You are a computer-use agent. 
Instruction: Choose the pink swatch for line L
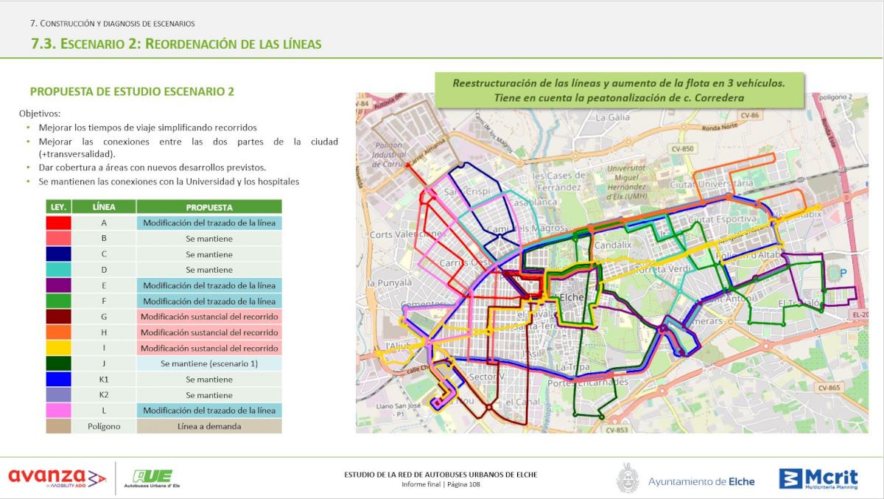click(58, 411)
